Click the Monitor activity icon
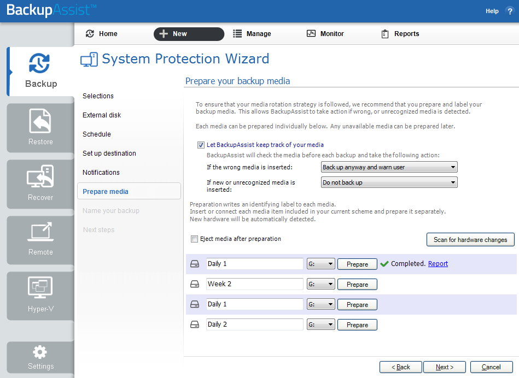 [x=311, y=33]
